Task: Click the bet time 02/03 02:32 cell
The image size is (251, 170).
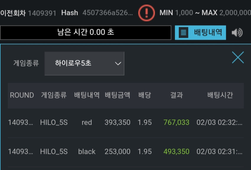Action: click(x=219, y=122)
